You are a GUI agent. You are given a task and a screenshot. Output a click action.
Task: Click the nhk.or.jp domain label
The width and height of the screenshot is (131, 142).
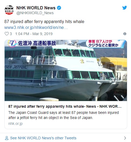tap(15, 124)
